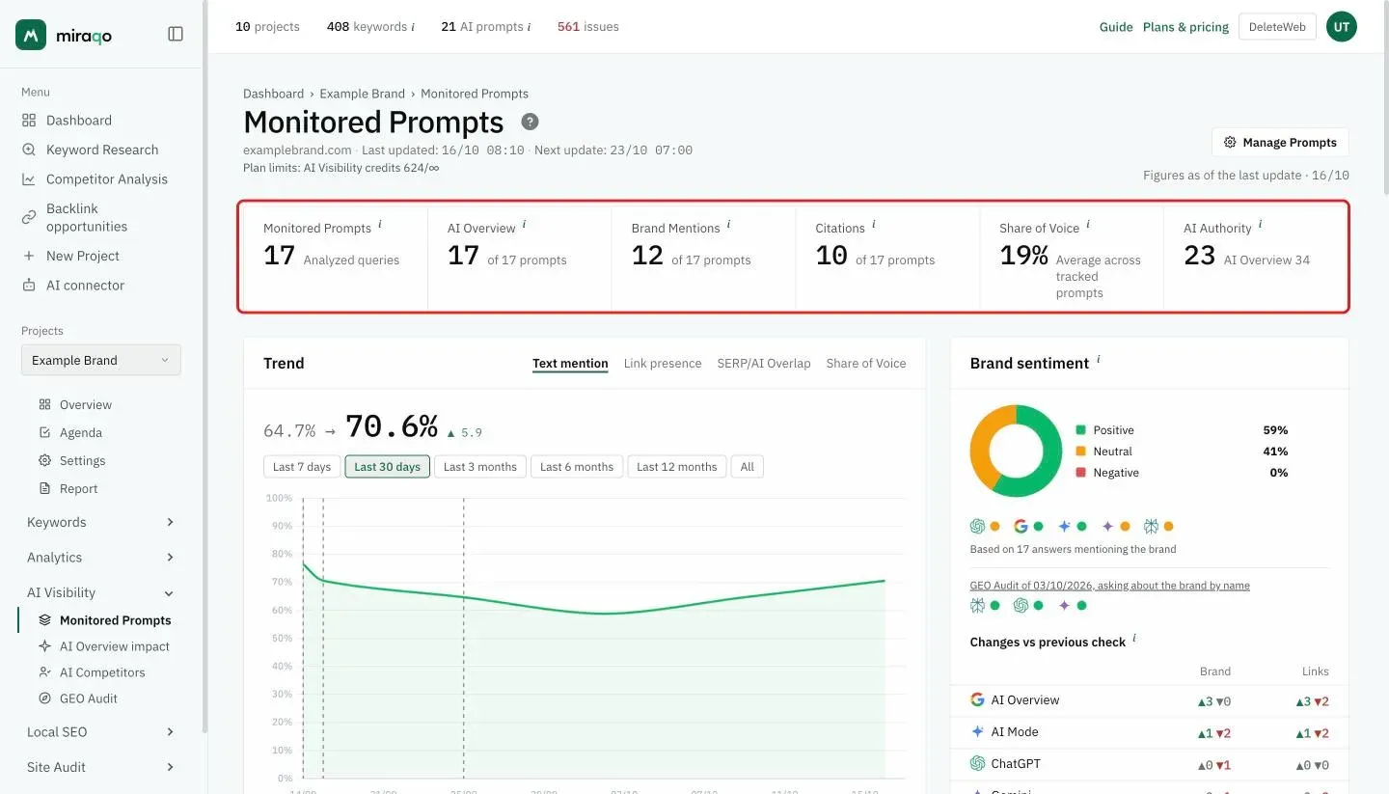Open AI Overview impact in sidebar
1389x794 pixels.
[x=114, y=646]
